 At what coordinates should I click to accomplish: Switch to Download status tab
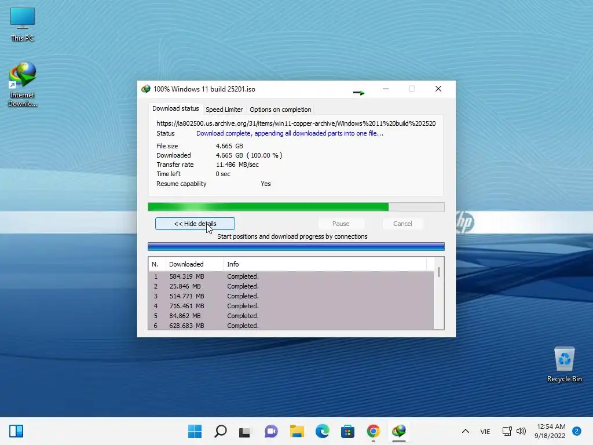pos(175,108)
